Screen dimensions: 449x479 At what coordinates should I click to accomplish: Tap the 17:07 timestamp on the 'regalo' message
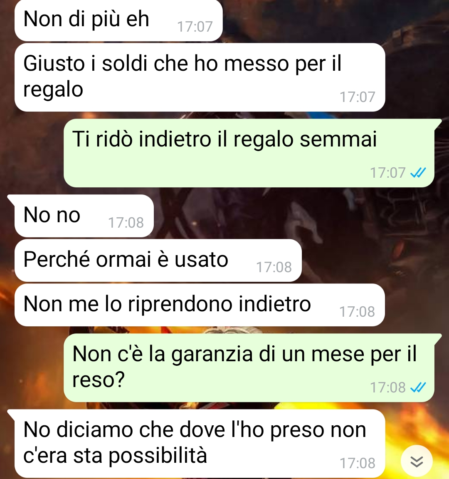pyautogui.click(x=358, y=97)
